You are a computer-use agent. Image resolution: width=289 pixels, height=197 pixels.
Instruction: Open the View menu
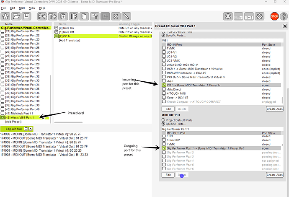tap(32, 8)
